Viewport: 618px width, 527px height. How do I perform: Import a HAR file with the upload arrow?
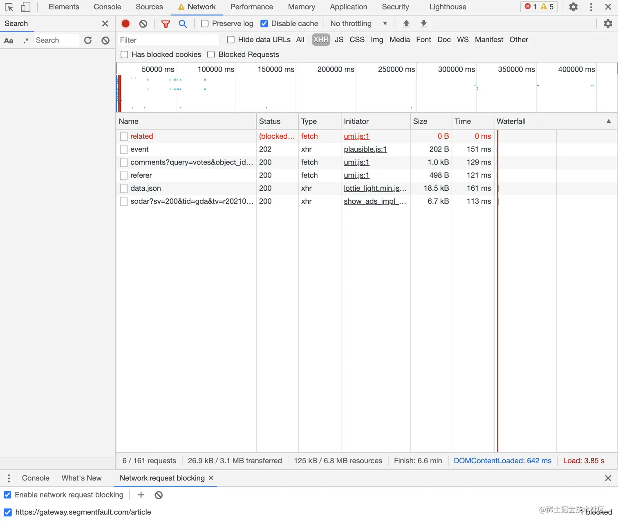point(406,24)
